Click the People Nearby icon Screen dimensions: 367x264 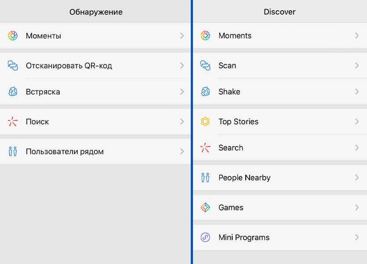click(205, 178)
